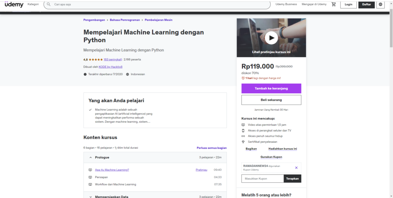Click the Masukkan Kupon input field
This screenshot has width=393, height=198.
point(263,178)
